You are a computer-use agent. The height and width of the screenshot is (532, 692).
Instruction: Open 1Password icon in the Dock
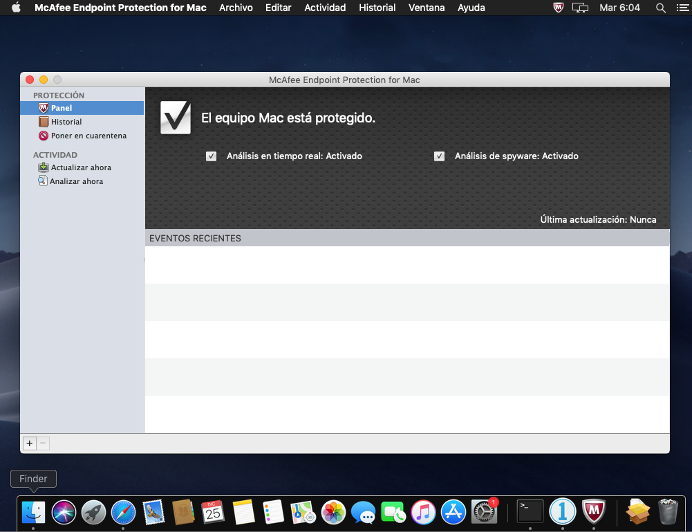[x=562, y=512]
